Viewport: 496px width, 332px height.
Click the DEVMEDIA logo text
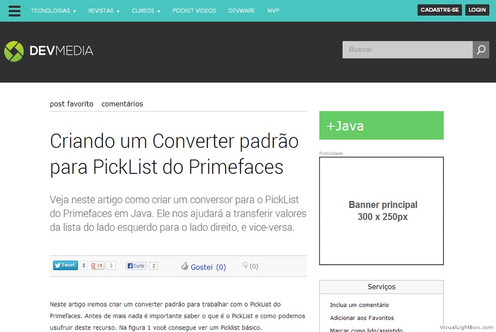coord(62,51)
